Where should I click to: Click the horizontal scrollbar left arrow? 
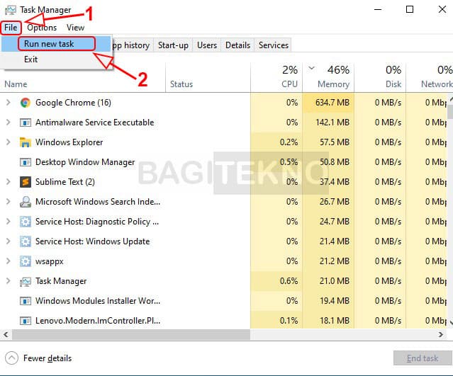point(6,335)
